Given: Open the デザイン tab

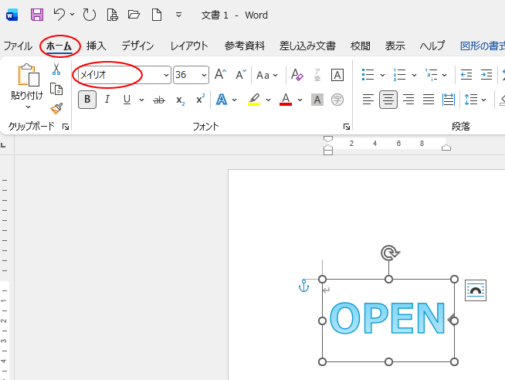Looking at the screenshot, I should coord(137,46).
